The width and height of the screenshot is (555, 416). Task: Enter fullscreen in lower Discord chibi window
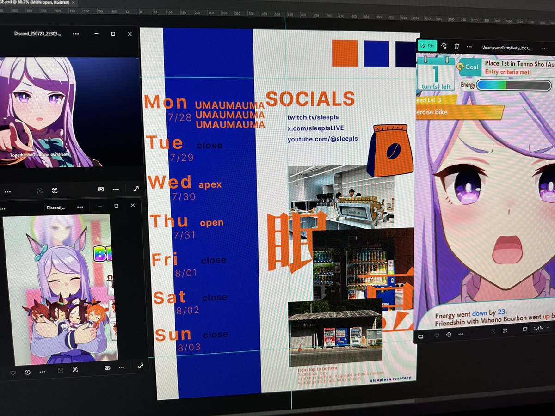tap(141, 366)
